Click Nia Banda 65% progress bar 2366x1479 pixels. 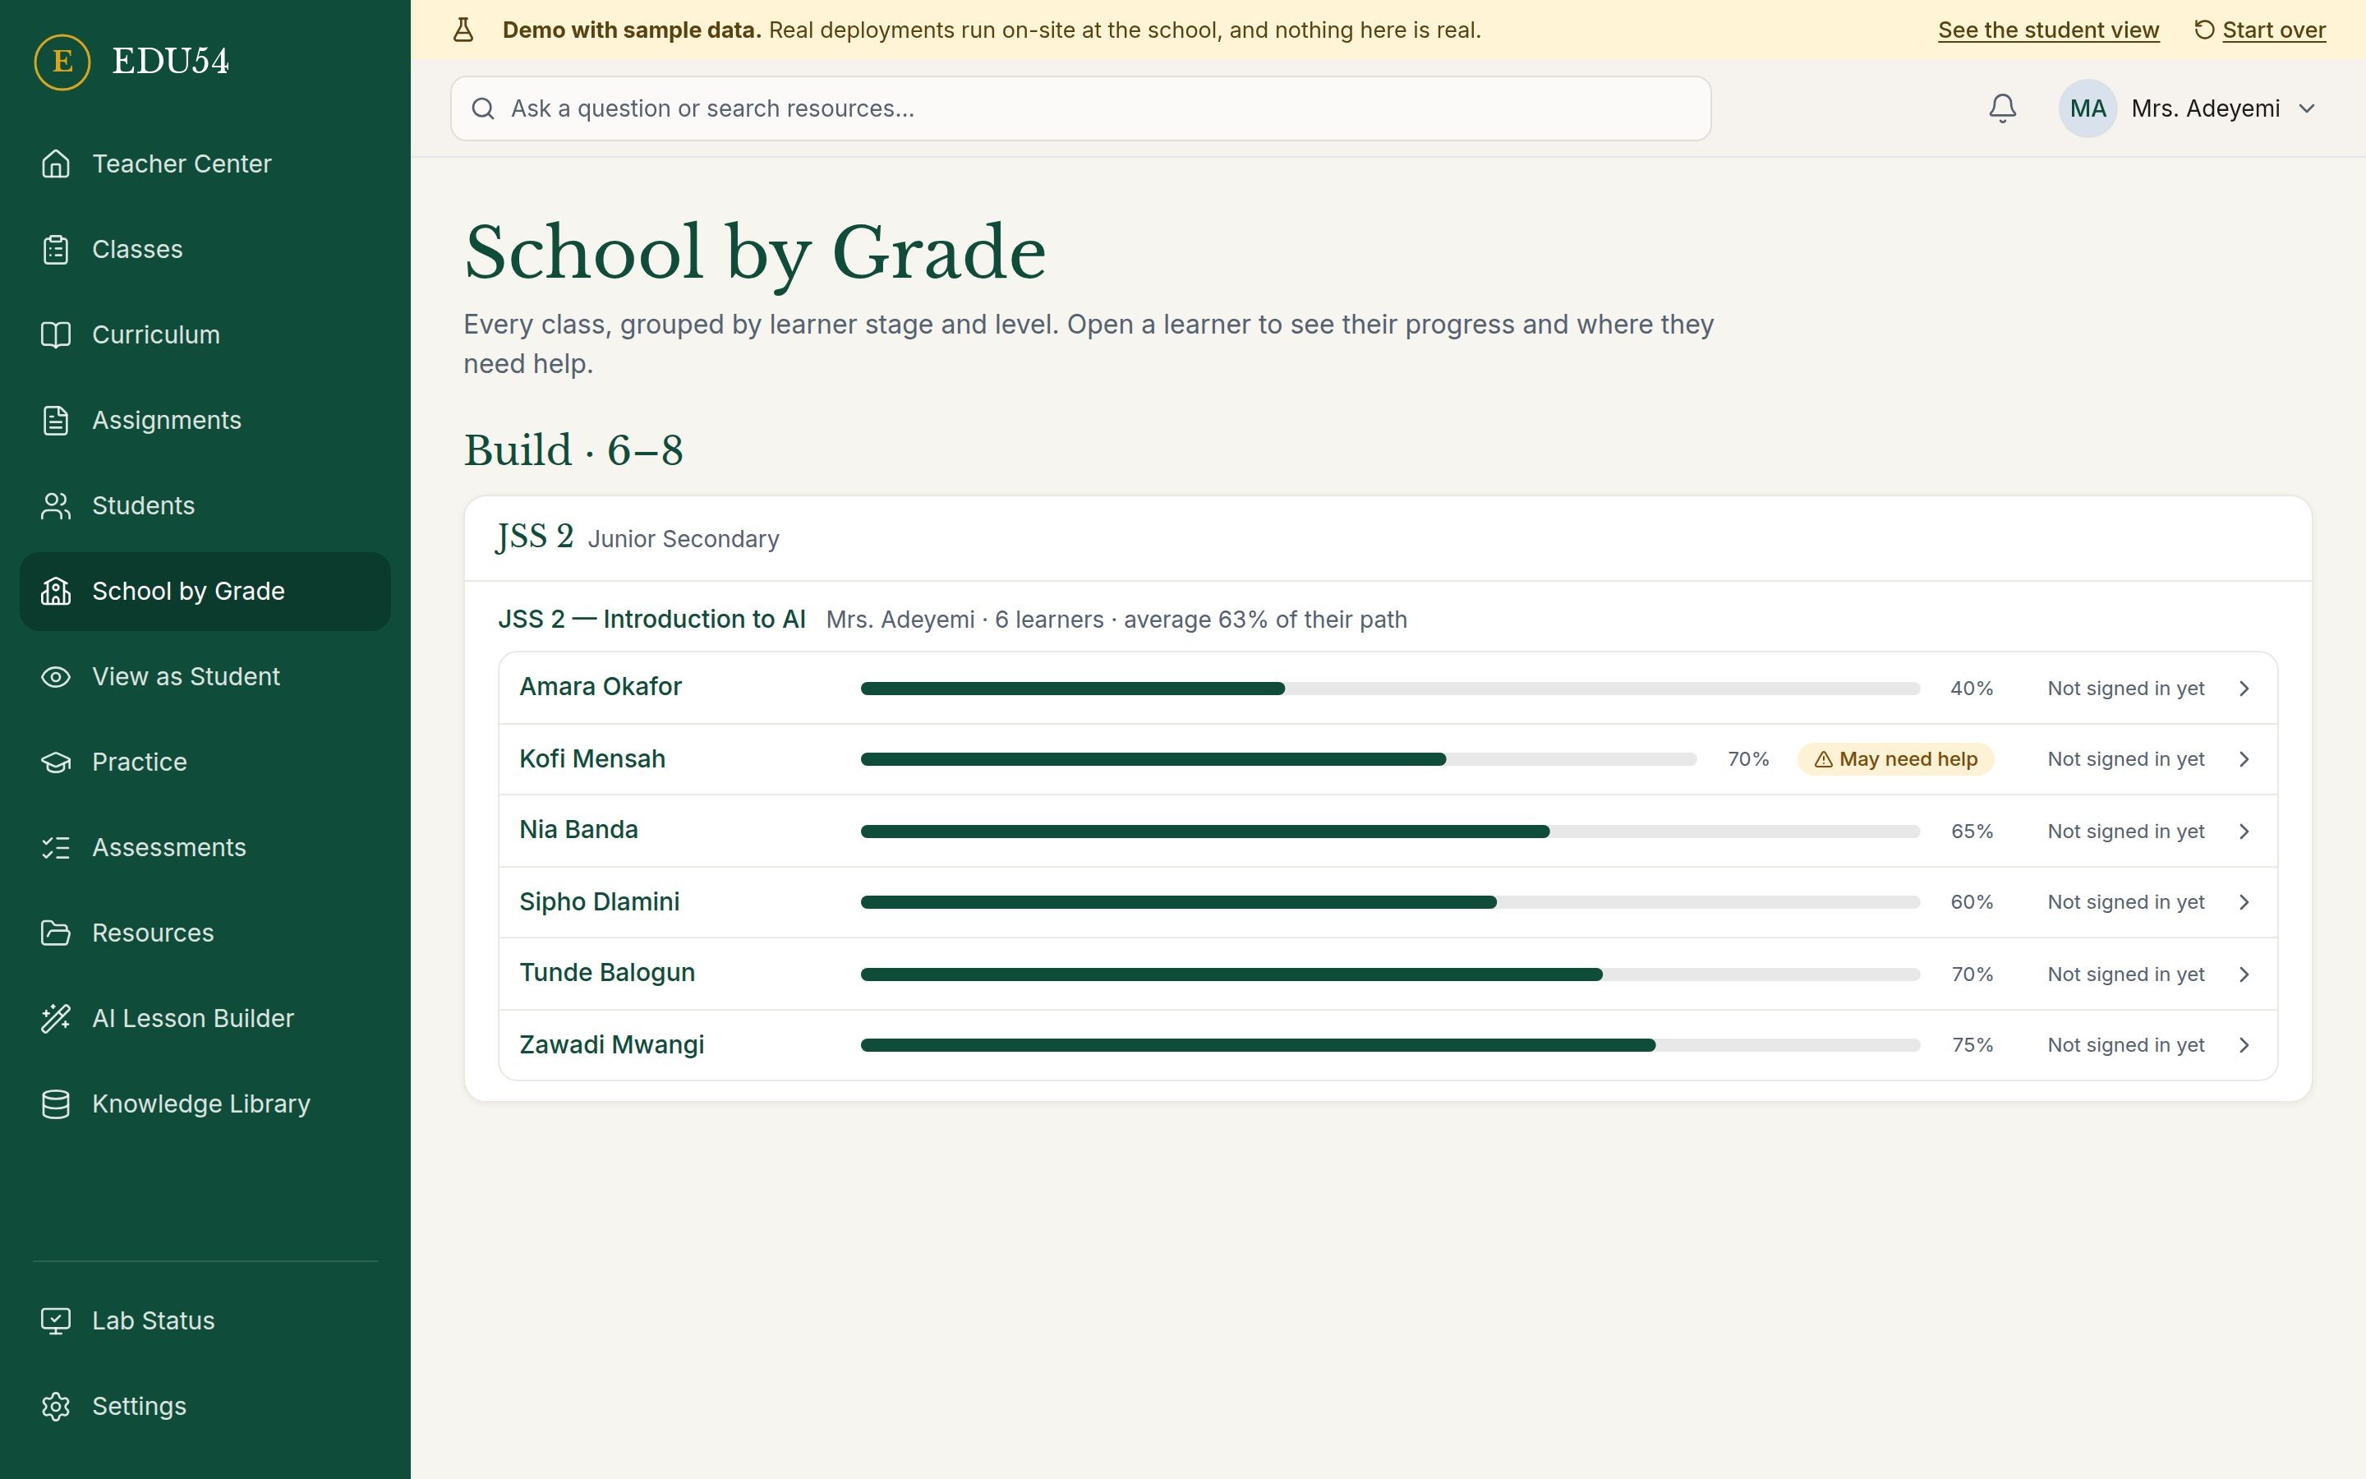tap(1390, 832)
